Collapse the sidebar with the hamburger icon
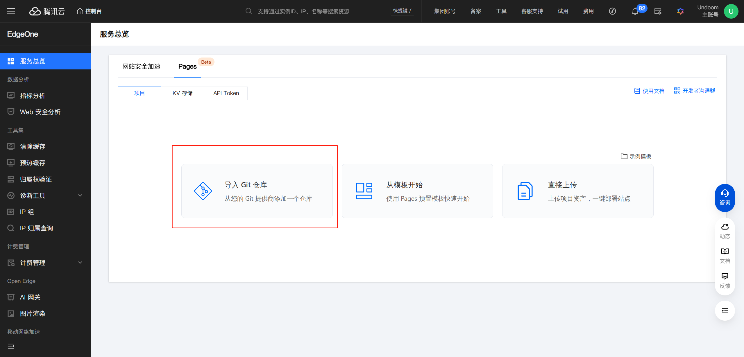744x357 pixels. coord(11,11)
